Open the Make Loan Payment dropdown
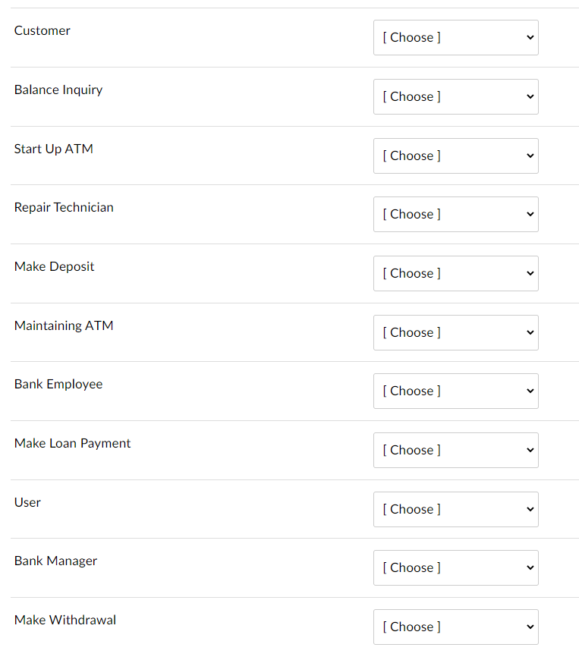The height and width of the screenshot is (660, 579). pyautogui.click(x=455, y=451)
